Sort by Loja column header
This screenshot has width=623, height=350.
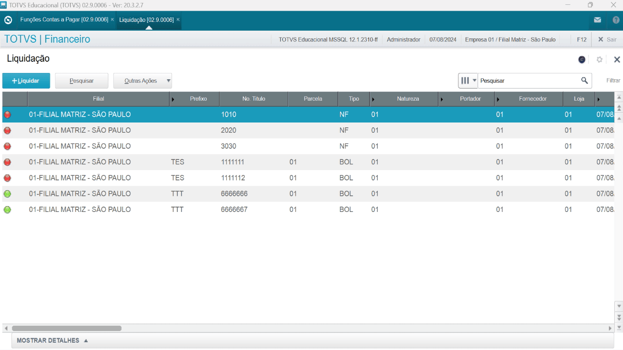579,99
